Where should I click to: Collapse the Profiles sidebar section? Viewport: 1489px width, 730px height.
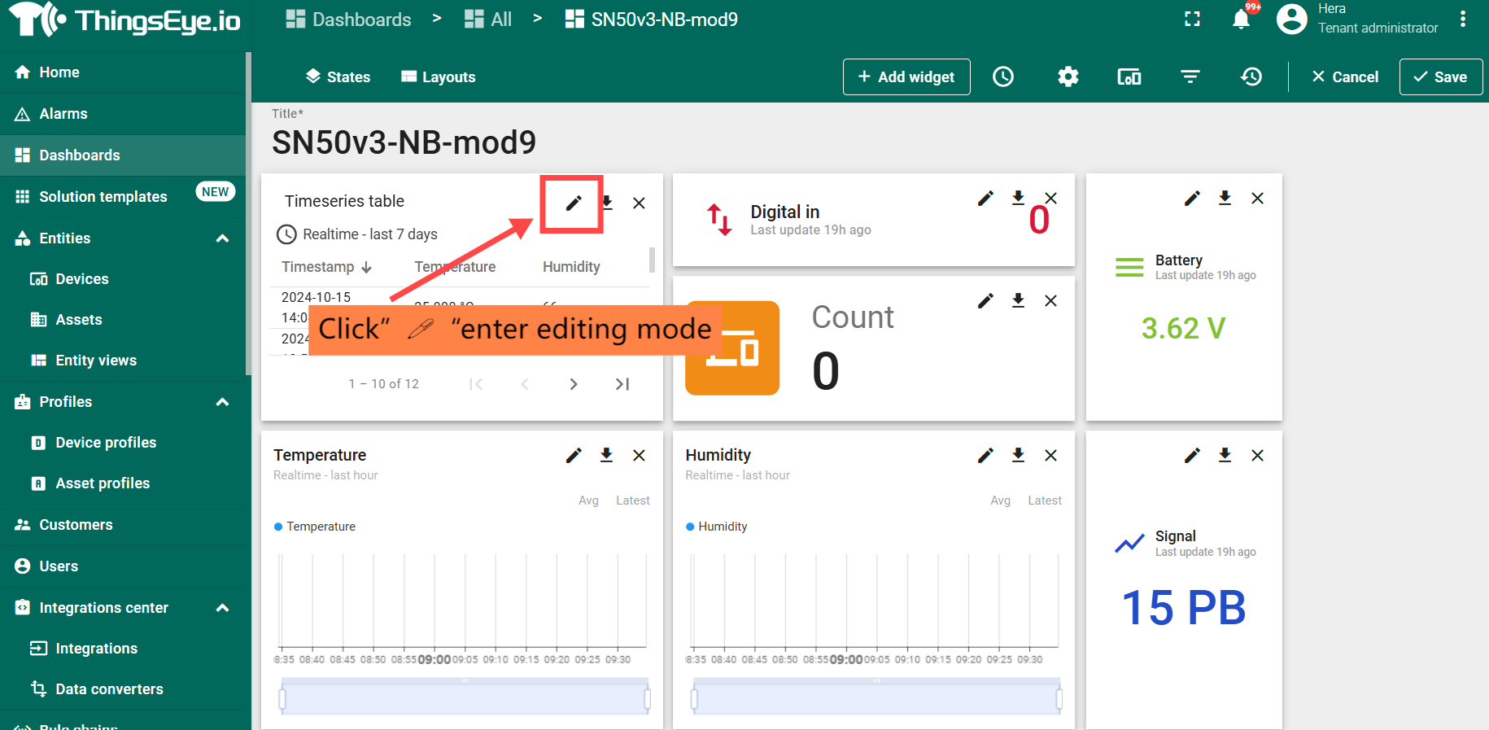coord(222,402)
